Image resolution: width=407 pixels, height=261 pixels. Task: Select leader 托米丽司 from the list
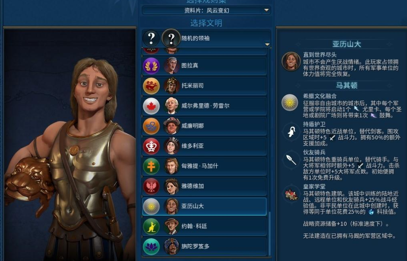[x=204, y=86]
